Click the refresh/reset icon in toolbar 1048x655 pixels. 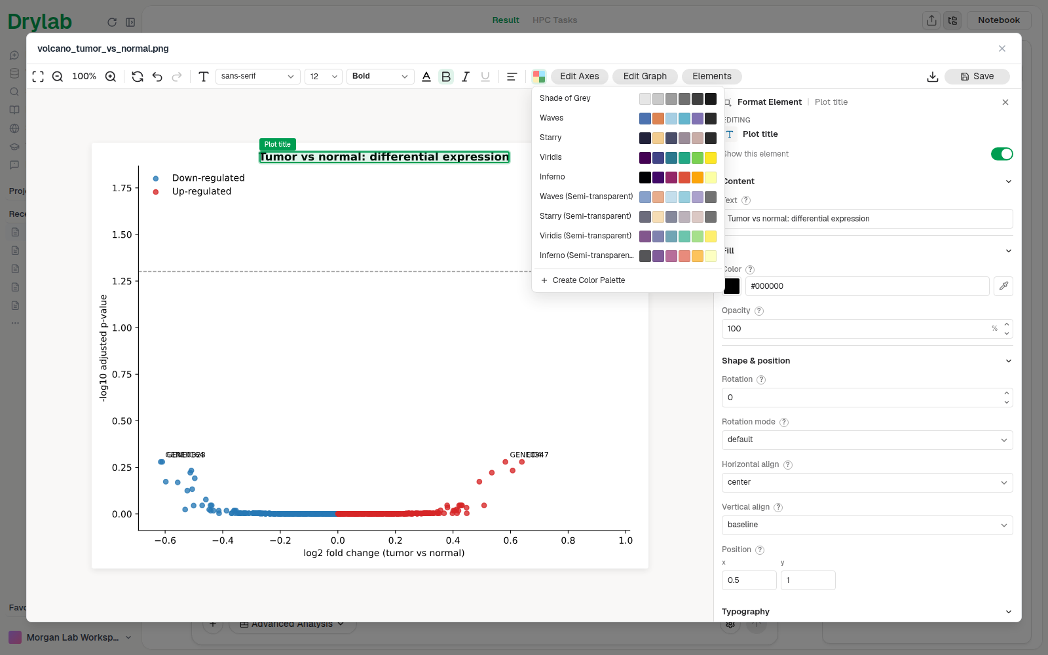(x=138, y=77)
